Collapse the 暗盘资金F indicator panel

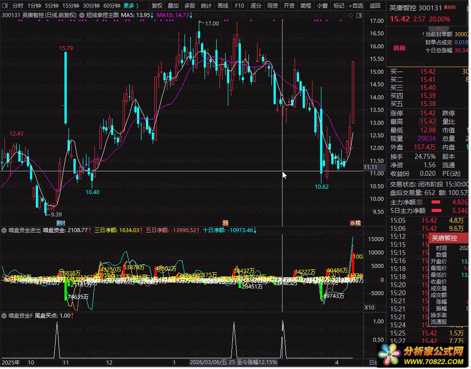click(4, 316)
